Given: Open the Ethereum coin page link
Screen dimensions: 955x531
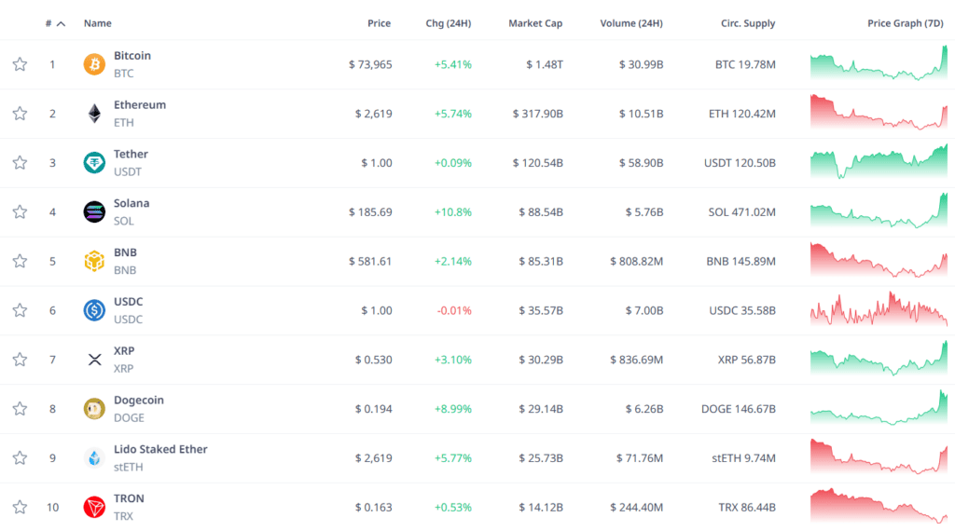Looking at the screenshot, I should click(140, 105).
